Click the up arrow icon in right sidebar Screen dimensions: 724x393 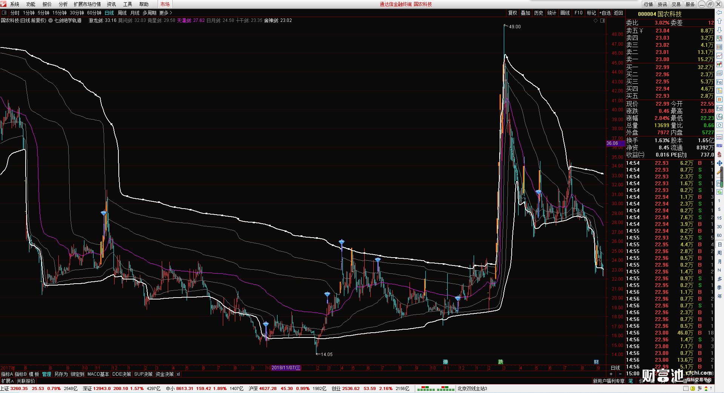coord(719,21)
